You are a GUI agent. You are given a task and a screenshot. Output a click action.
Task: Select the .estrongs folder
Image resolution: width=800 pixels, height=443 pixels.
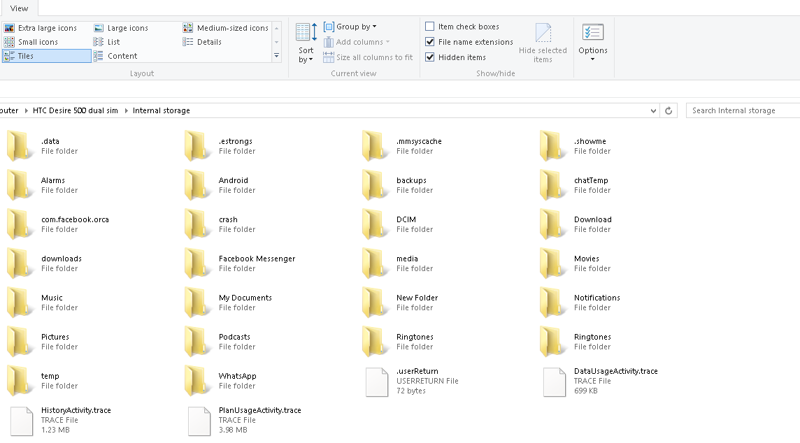[220, 146]
